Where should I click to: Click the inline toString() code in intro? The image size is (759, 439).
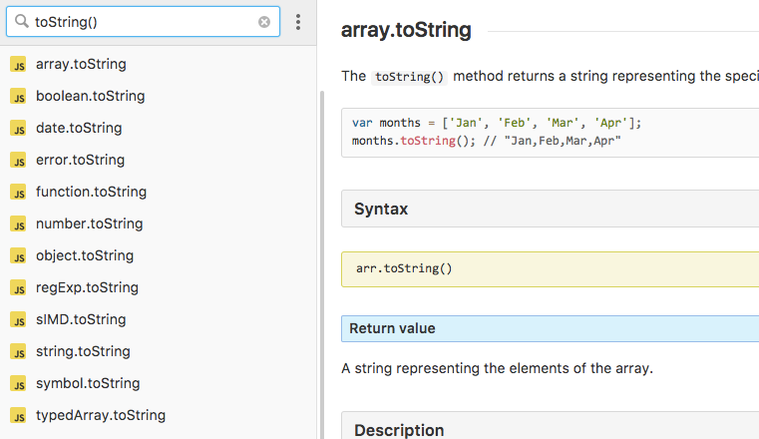pyautogui.click(x=409, y=77)
